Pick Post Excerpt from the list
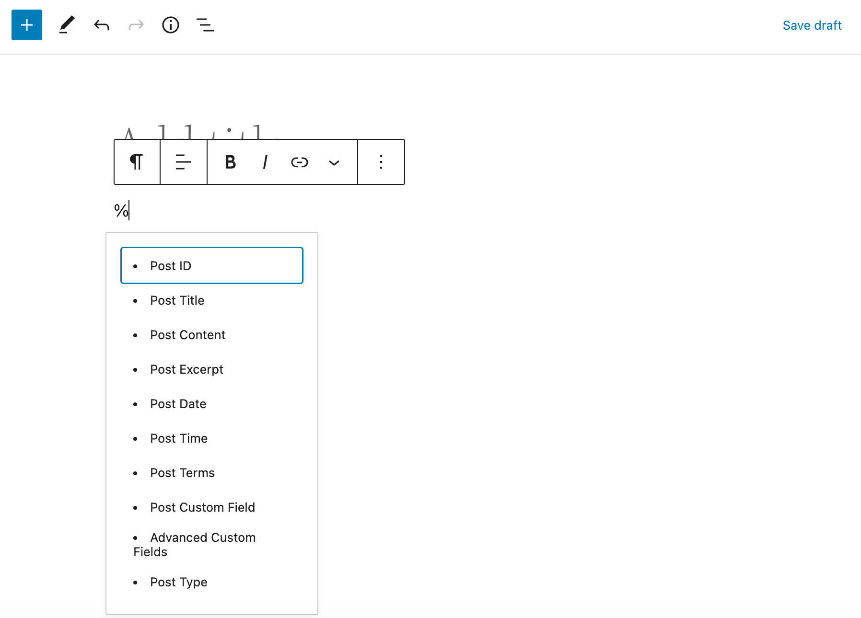 (x=186, y=369)
